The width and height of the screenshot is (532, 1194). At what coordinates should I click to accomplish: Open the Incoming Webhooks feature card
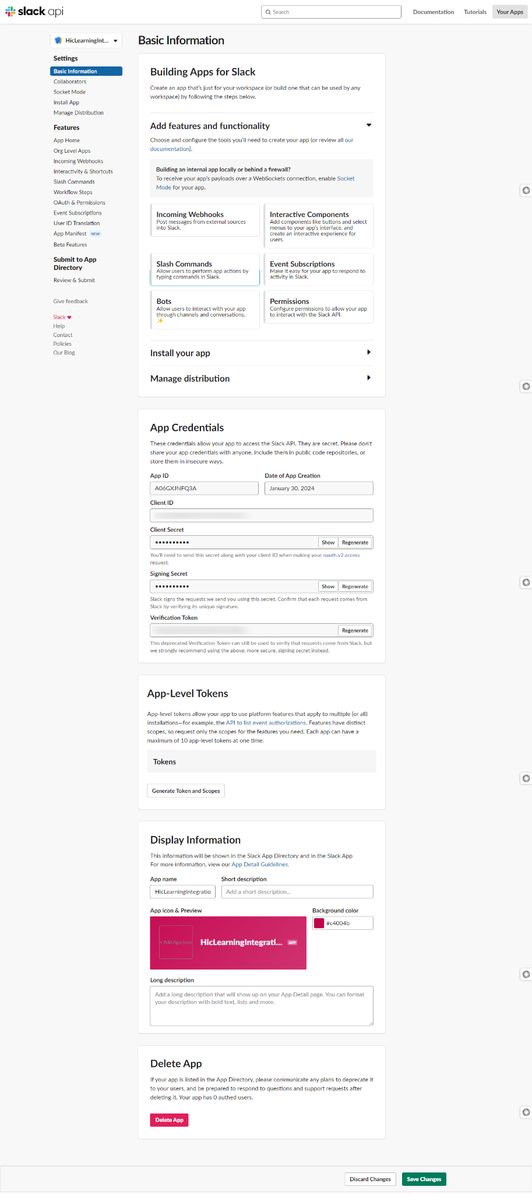click(x=205, y=220)
